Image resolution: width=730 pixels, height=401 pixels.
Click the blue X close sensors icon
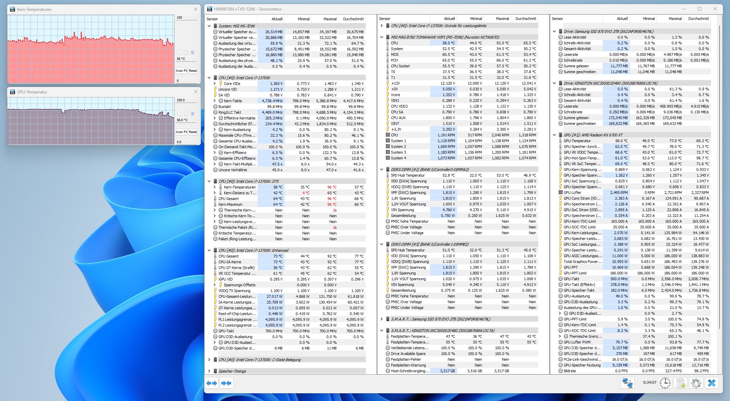[711, 383]
